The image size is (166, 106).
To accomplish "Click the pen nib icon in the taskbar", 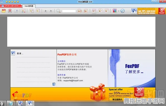I will [x=2, y=103].
